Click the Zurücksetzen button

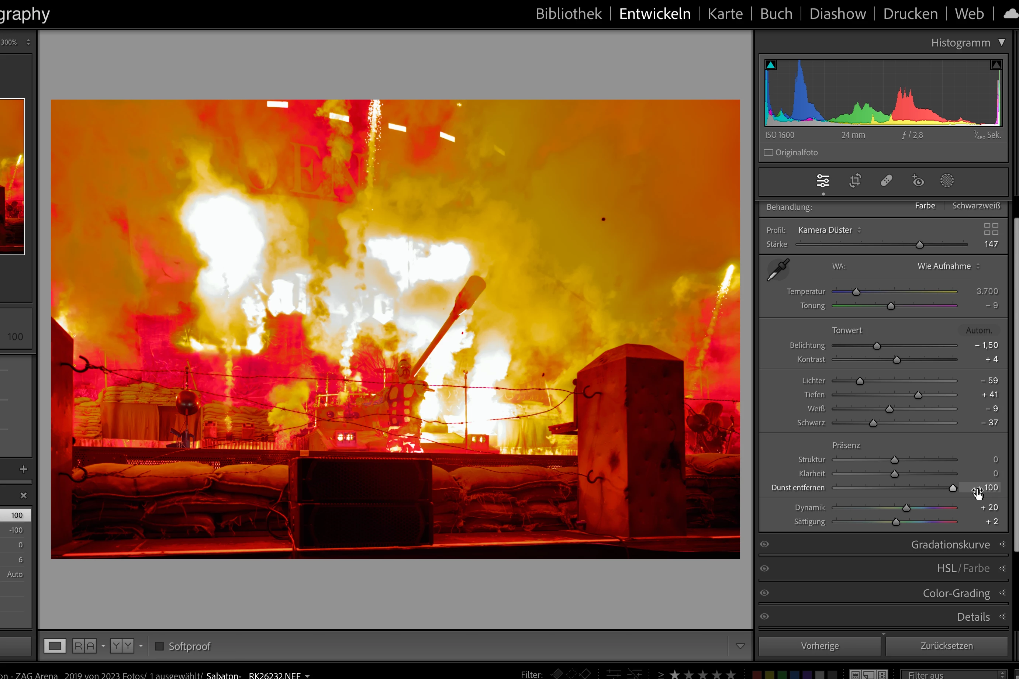[x=946, y=646]
